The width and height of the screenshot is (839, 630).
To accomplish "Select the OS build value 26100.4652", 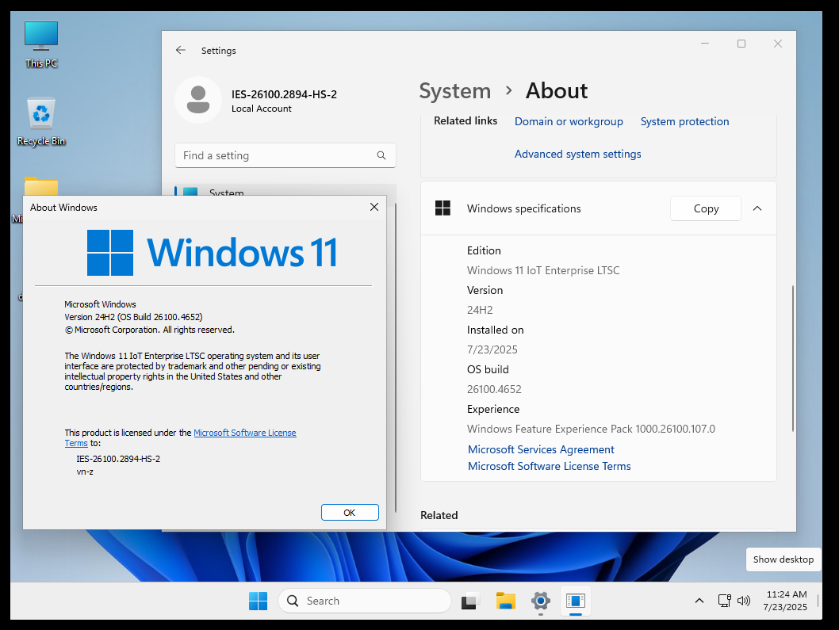I will [494, 389].
